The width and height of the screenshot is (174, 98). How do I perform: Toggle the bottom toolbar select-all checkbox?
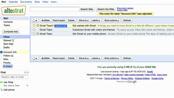pos(34,58)
